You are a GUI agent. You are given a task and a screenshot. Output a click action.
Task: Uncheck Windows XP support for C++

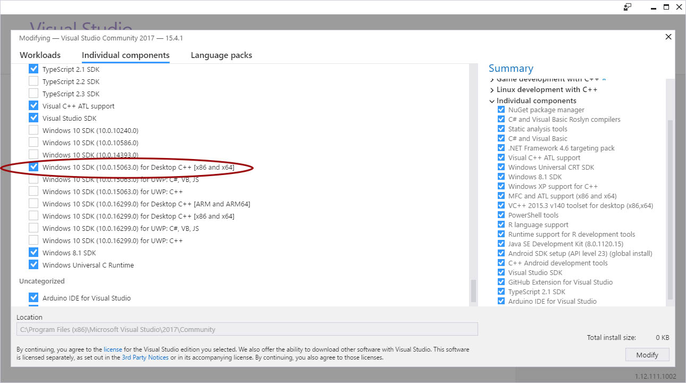pos(501,187)
